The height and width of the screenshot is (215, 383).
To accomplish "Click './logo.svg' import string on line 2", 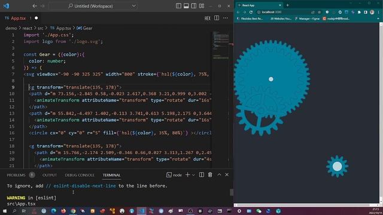I will (x=85, y=42).
